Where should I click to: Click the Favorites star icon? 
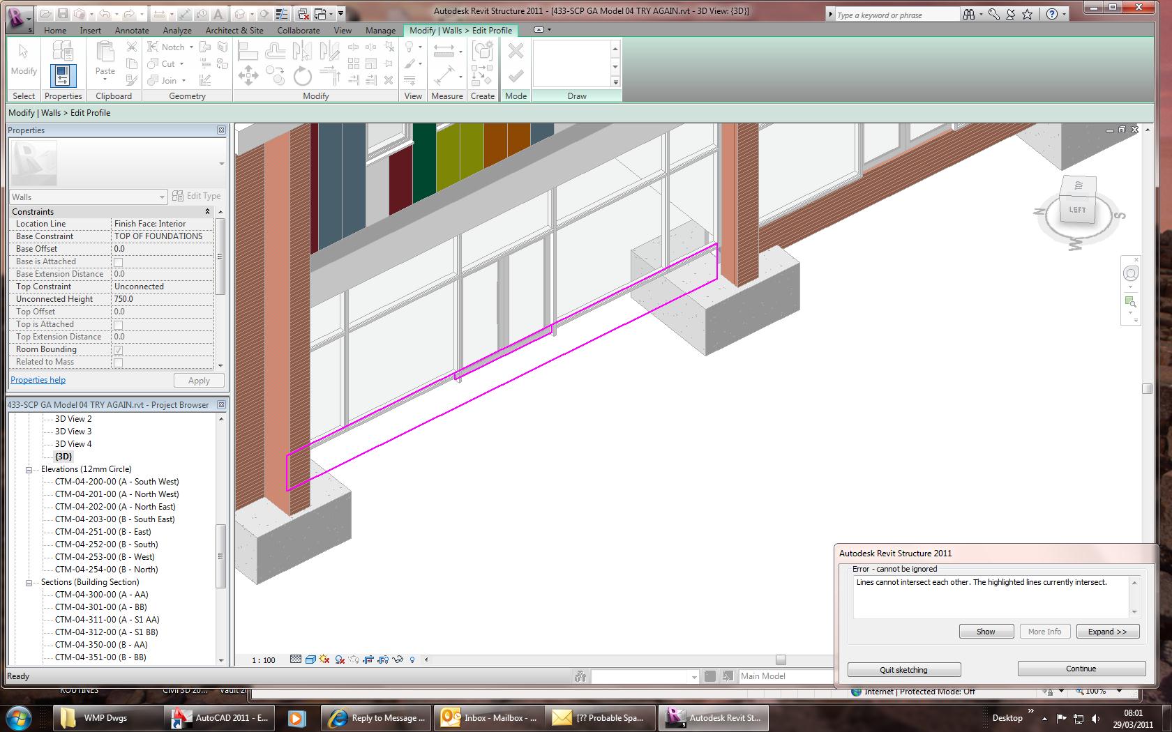pos(1028,14)
